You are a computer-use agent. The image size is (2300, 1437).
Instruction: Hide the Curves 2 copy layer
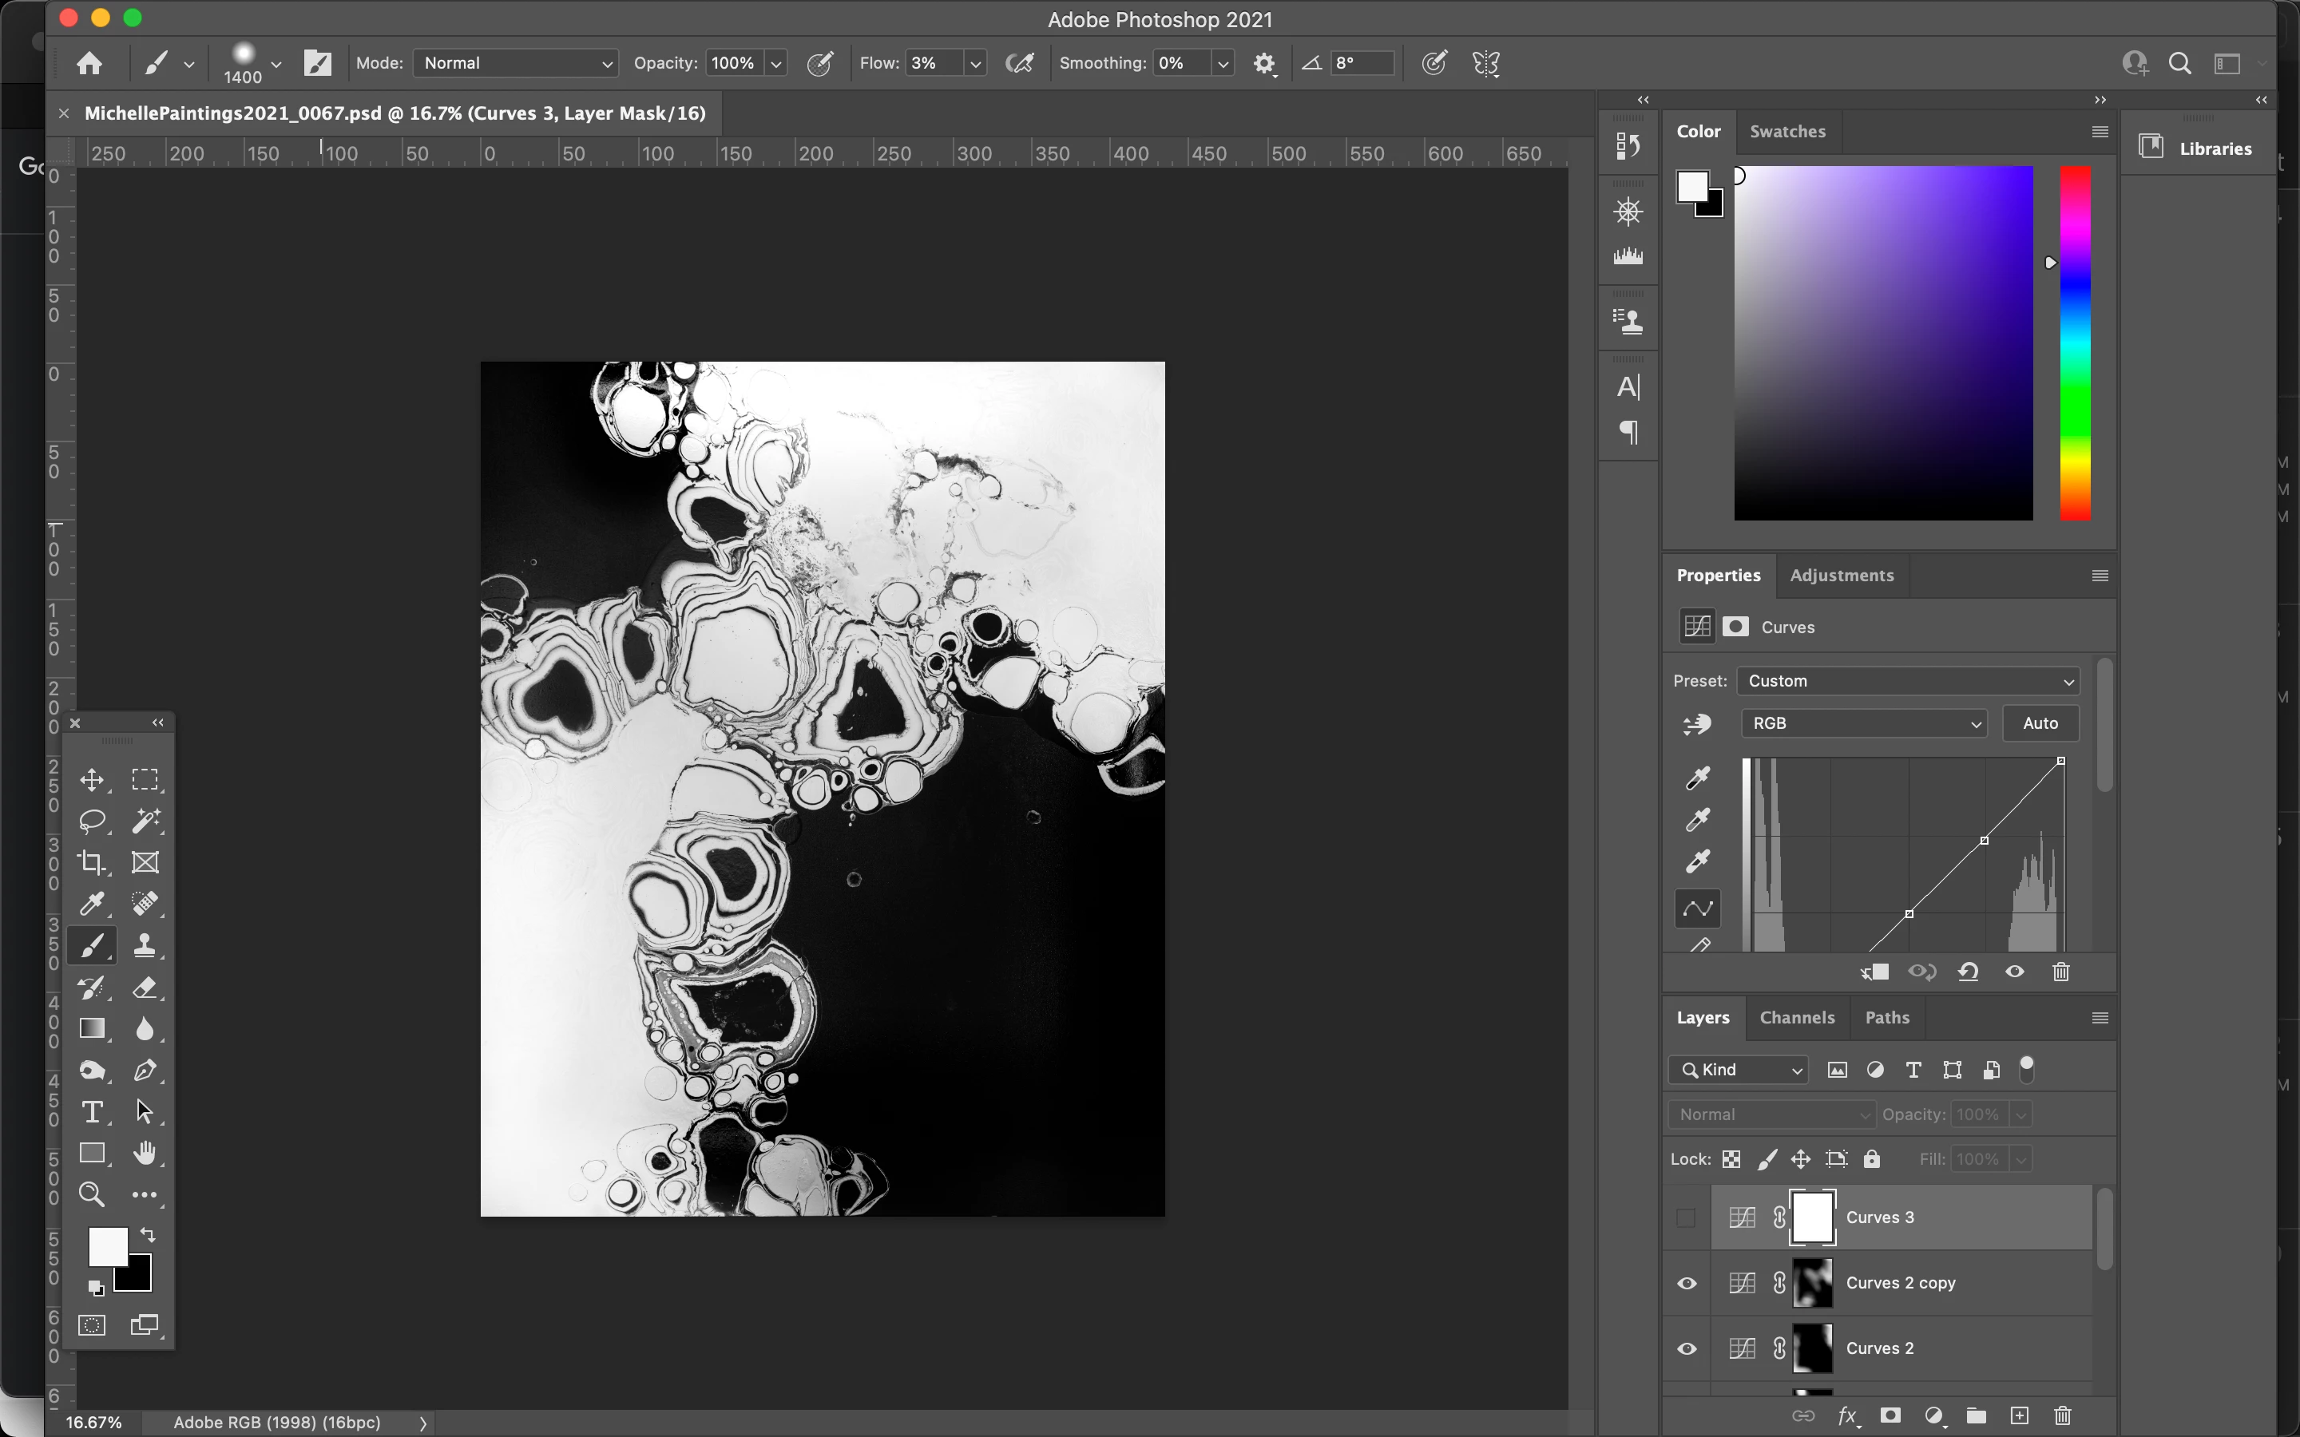[x=1686, y=1283]
